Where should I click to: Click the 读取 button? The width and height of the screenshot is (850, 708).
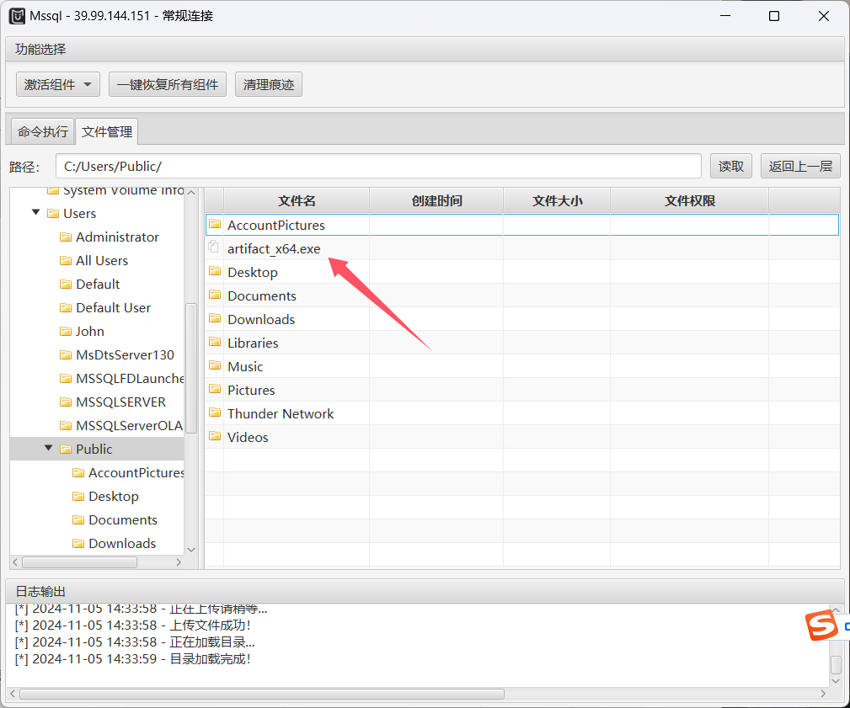pos(730,167)
